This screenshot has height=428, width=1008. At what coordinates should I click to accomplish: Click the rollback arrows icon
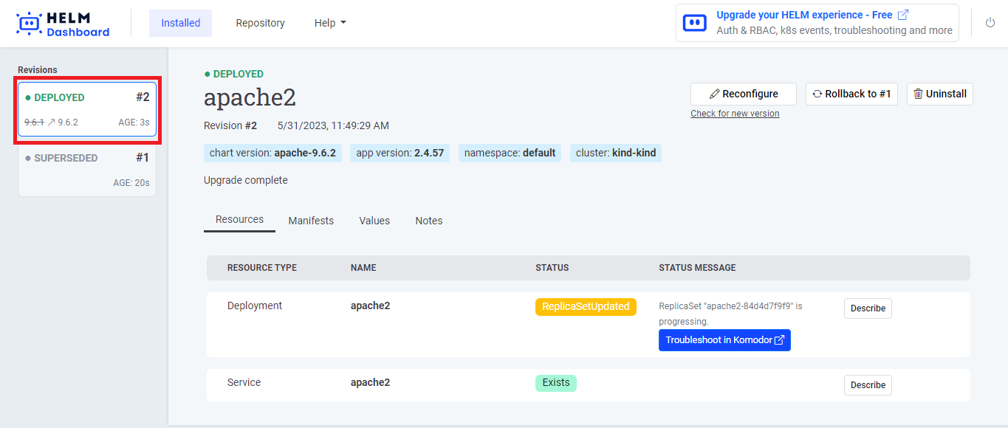tap(817, 94)
